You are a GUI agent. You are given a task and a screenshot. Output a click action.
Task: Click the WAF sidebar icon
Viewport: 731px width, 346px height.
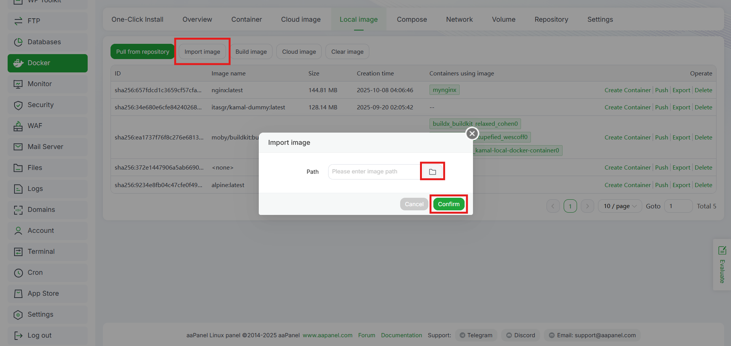[x=18, y=126]
